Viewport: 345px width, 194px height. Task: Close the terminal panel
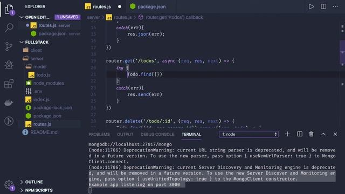[x=335, y=134]
